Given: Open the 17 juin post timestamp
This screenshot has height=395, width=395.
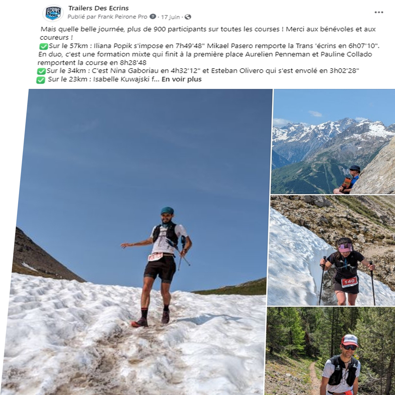Looking at the screenshot, I should pyautogui.click(x=170, y=17).
